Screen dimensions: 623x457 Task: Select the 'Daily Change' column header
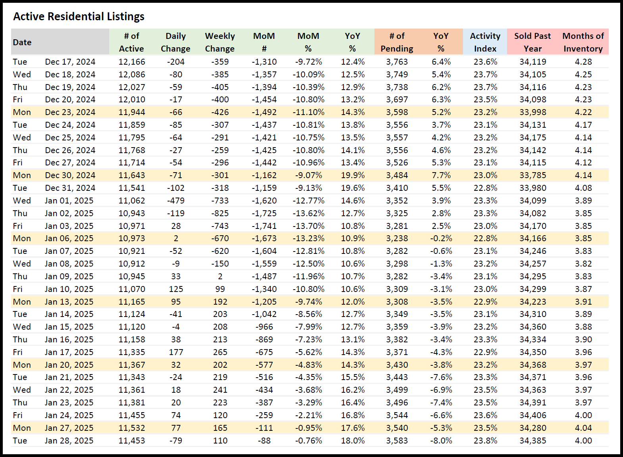coord(176,42)
